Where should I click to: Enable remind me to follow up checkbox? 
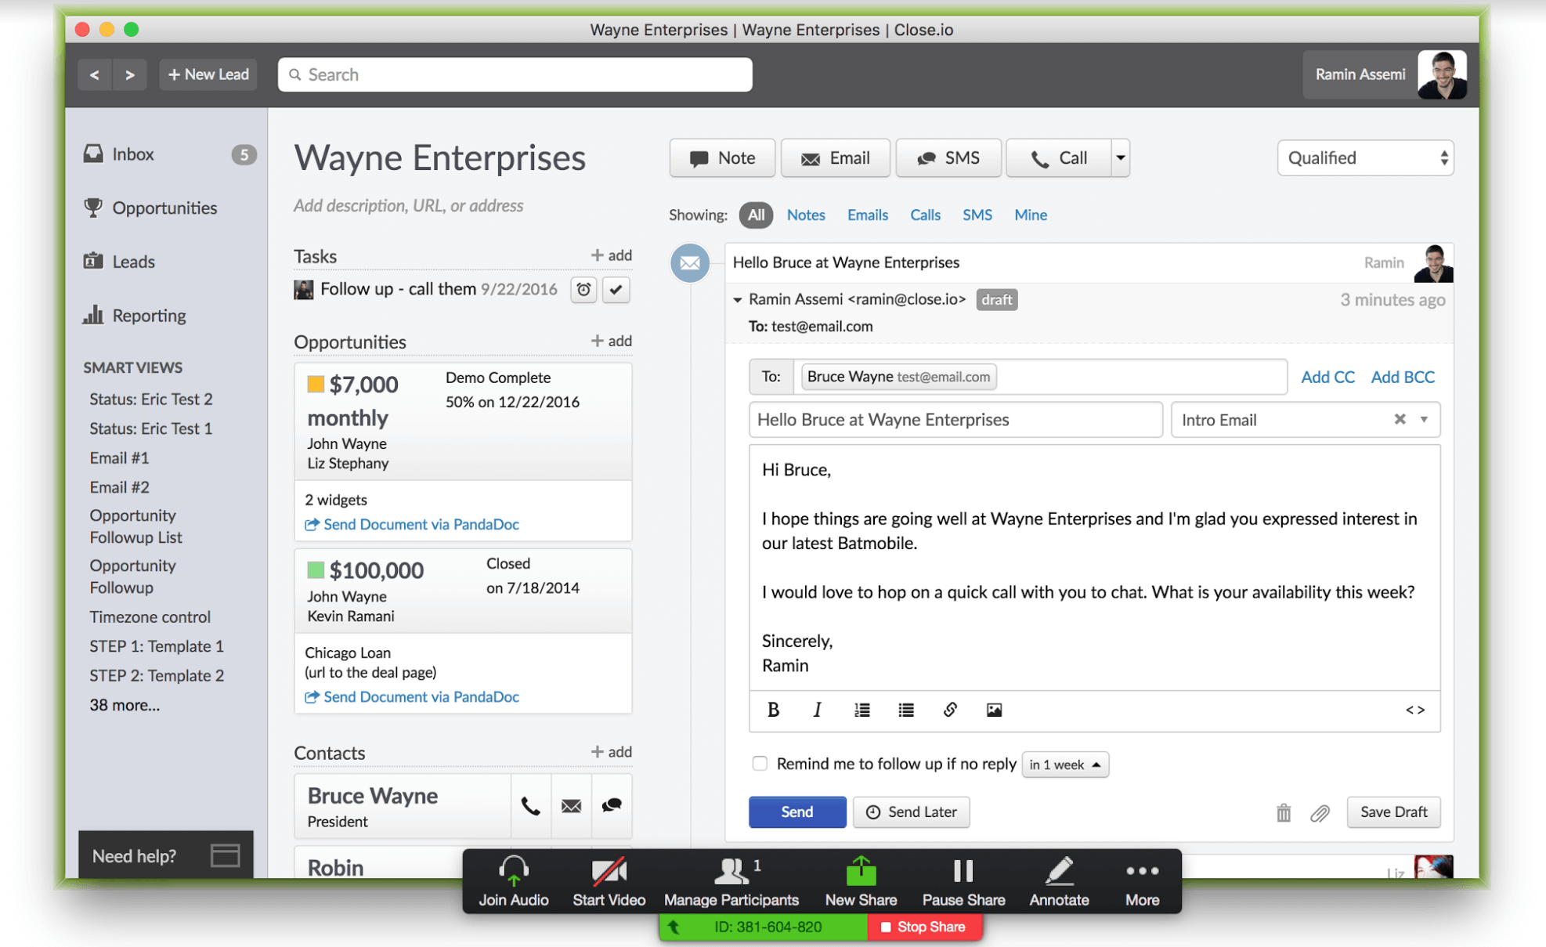coord(759,764)
